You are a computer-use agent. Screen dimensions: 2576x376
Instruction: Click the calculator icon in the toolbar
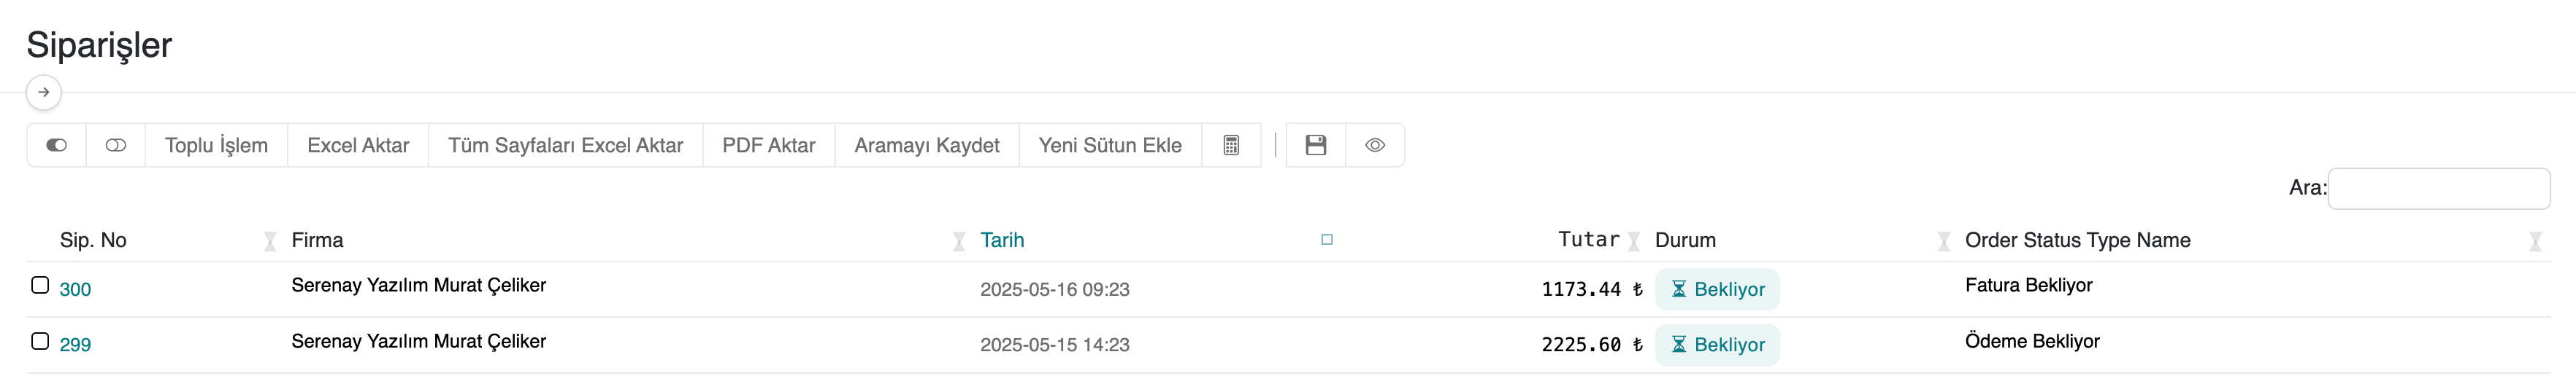coord(1231,146)
